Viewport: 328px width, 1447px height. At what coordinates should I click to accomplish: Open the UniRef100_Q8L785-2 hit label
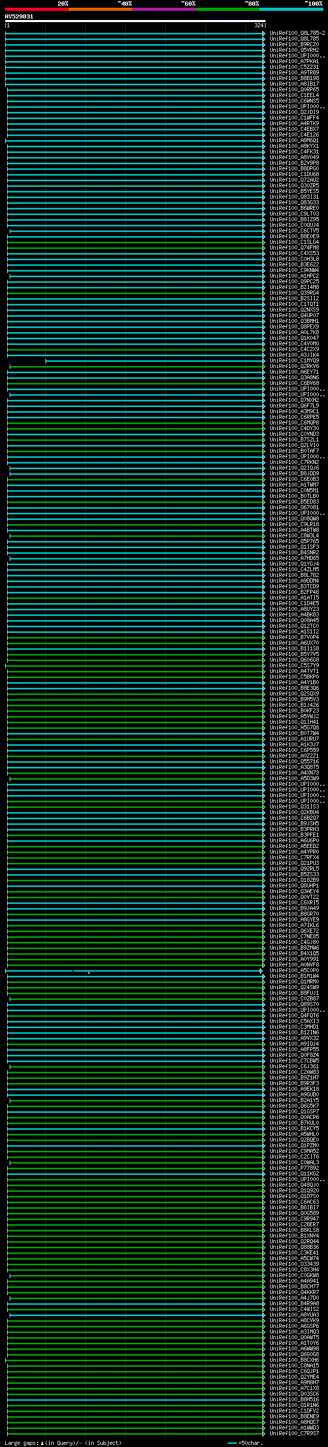tap(297, 33)
